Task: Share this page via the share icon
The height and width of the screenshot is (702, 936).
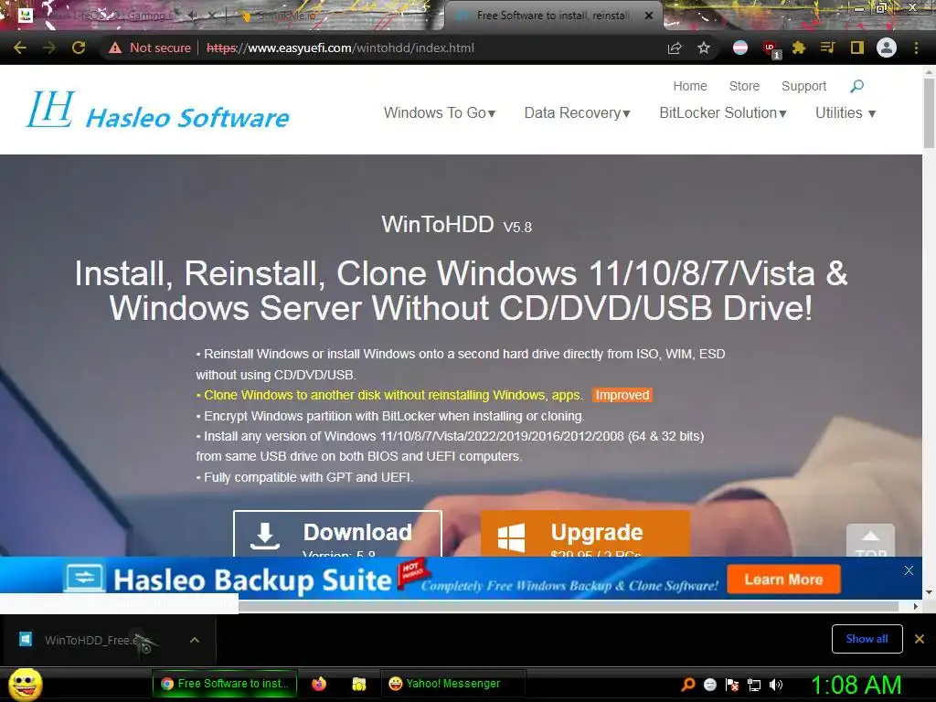Action: pyautogui.click(x=675, y=48)
